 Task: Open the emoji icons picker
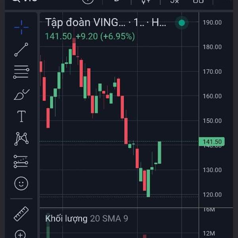21,183
